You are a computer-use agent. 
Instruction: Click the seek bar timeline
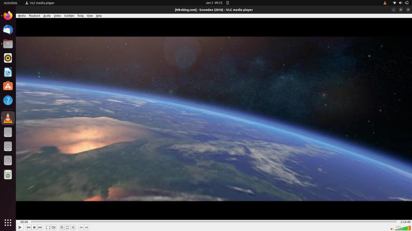[214, 222]
